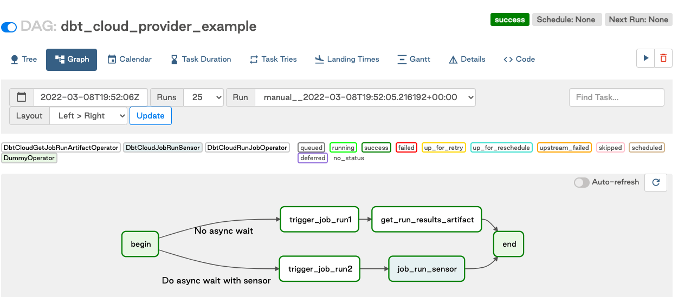Click the failed status color legend
Image resolution: width=678 pixels, height=297 pixels.
tap(406, 148)
